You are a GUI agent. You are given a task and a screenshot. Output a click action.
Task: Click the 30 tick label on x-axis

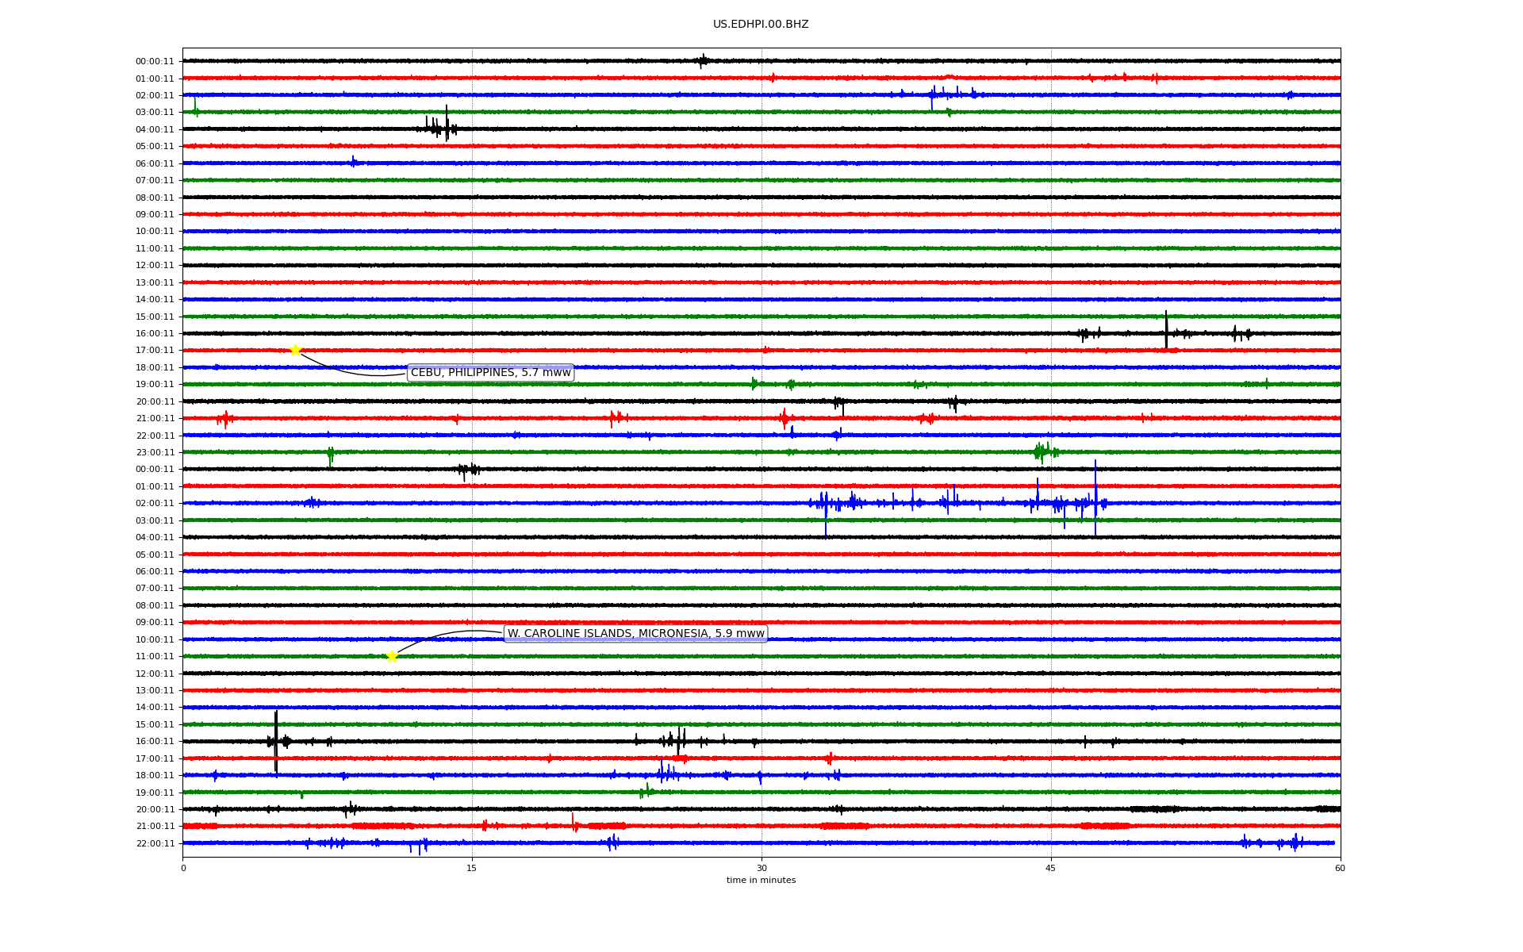[761, 868]
